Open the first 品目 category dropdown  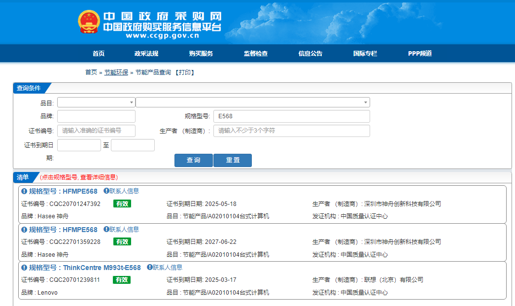96,102
